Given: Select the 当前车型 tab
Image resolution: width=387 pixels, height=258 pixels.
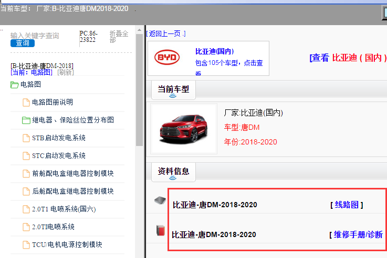Looking at the screenshot, I should point(173,89).
